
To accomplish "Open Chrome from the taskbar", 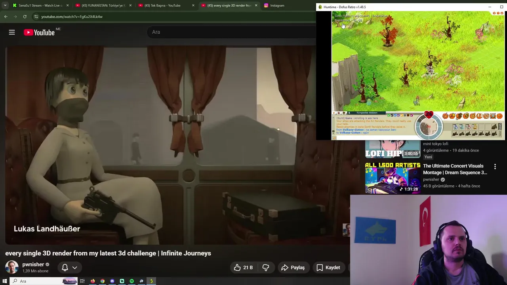I will point(103,281).
